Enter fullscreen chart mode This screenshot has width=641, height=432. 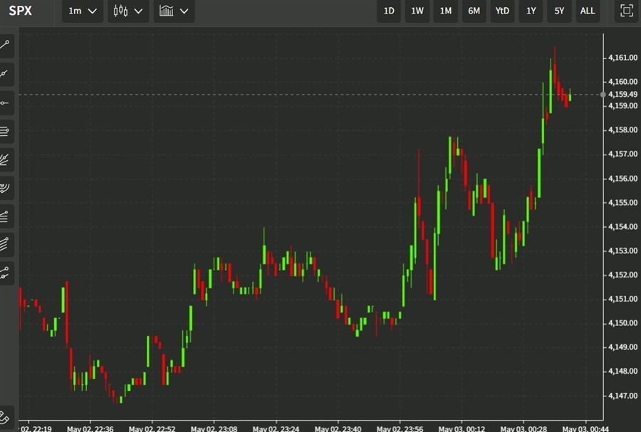coord(626,11)
